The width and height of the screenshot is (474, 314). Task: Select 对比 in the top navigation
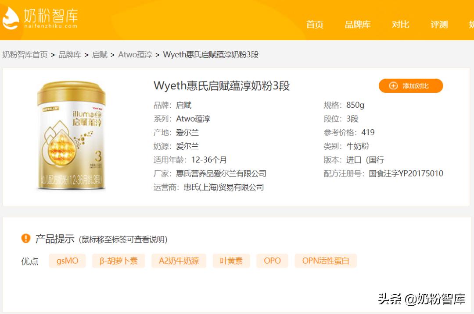[399, 25]
